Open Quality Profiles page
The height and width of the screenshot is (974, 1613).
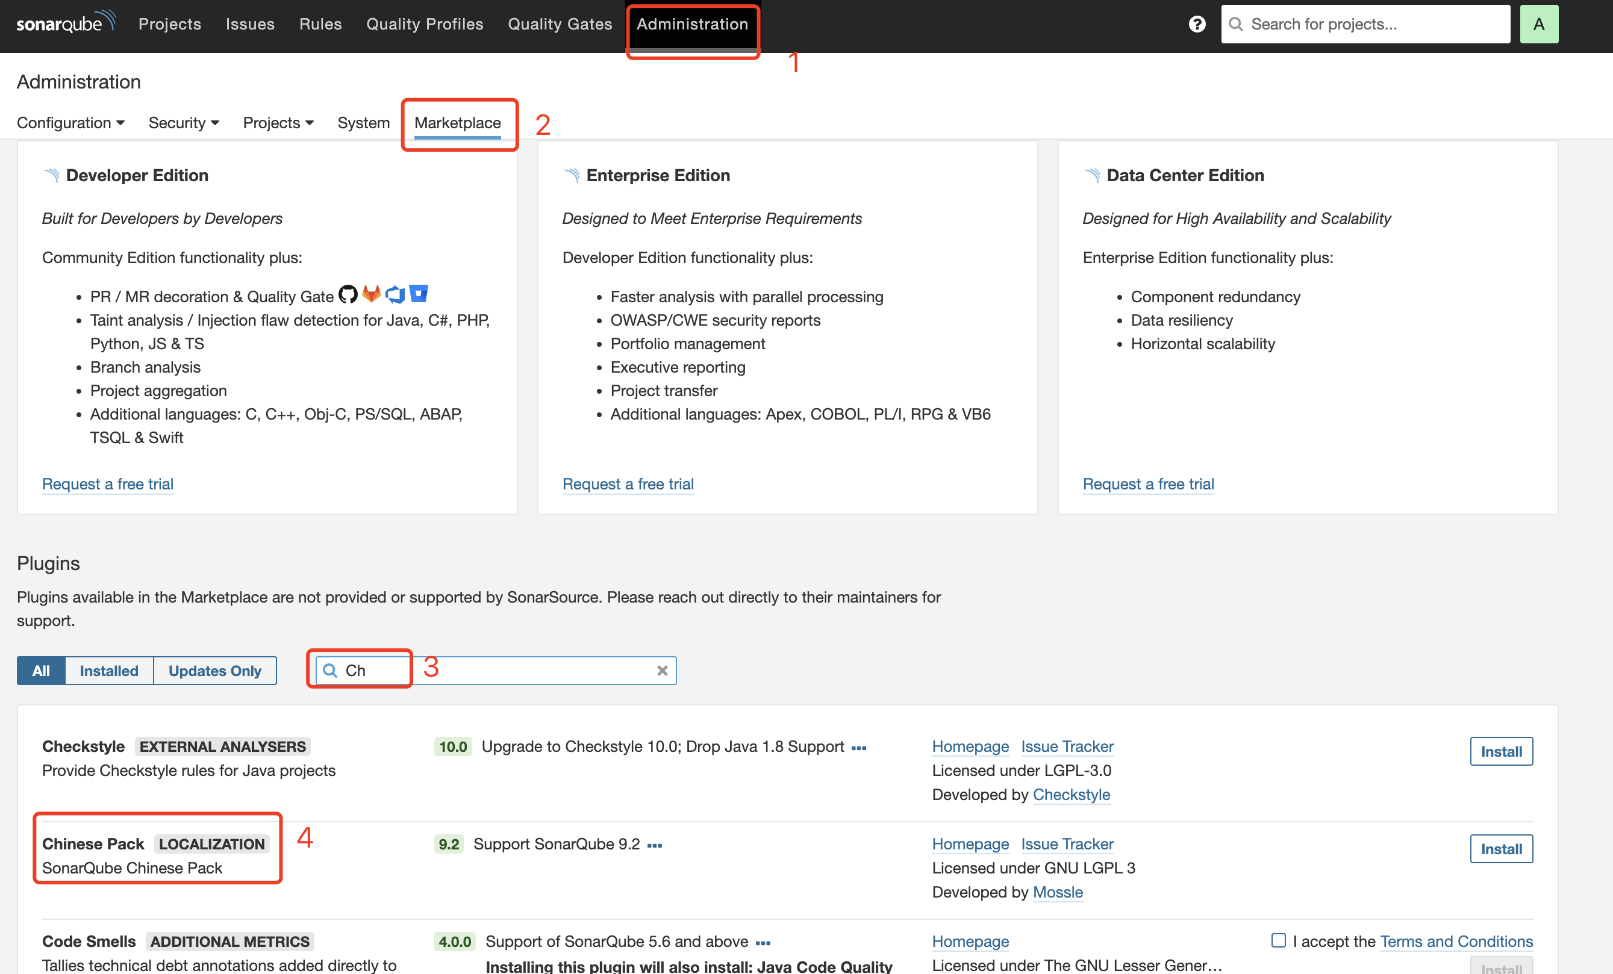pos(424,24)
